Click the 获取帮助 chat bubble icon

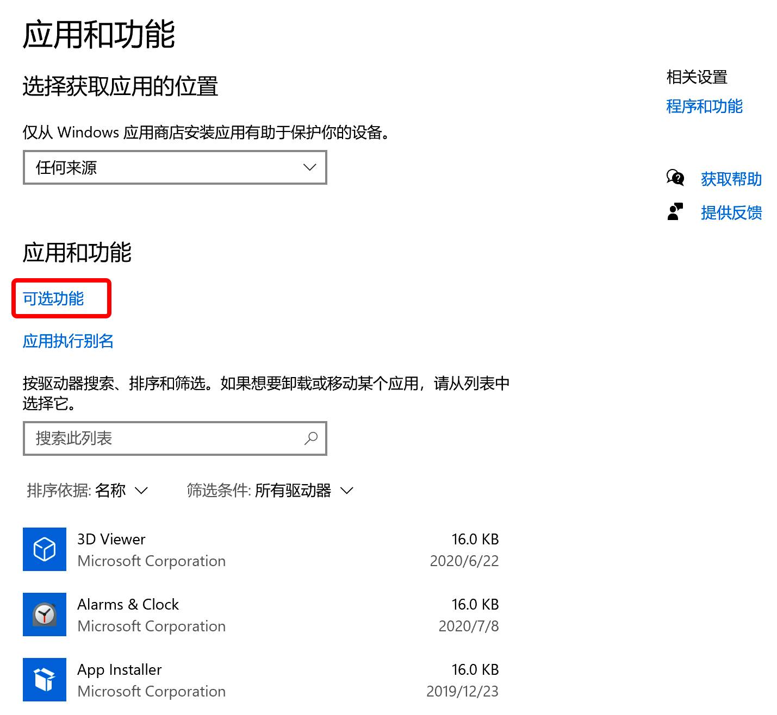675,178
